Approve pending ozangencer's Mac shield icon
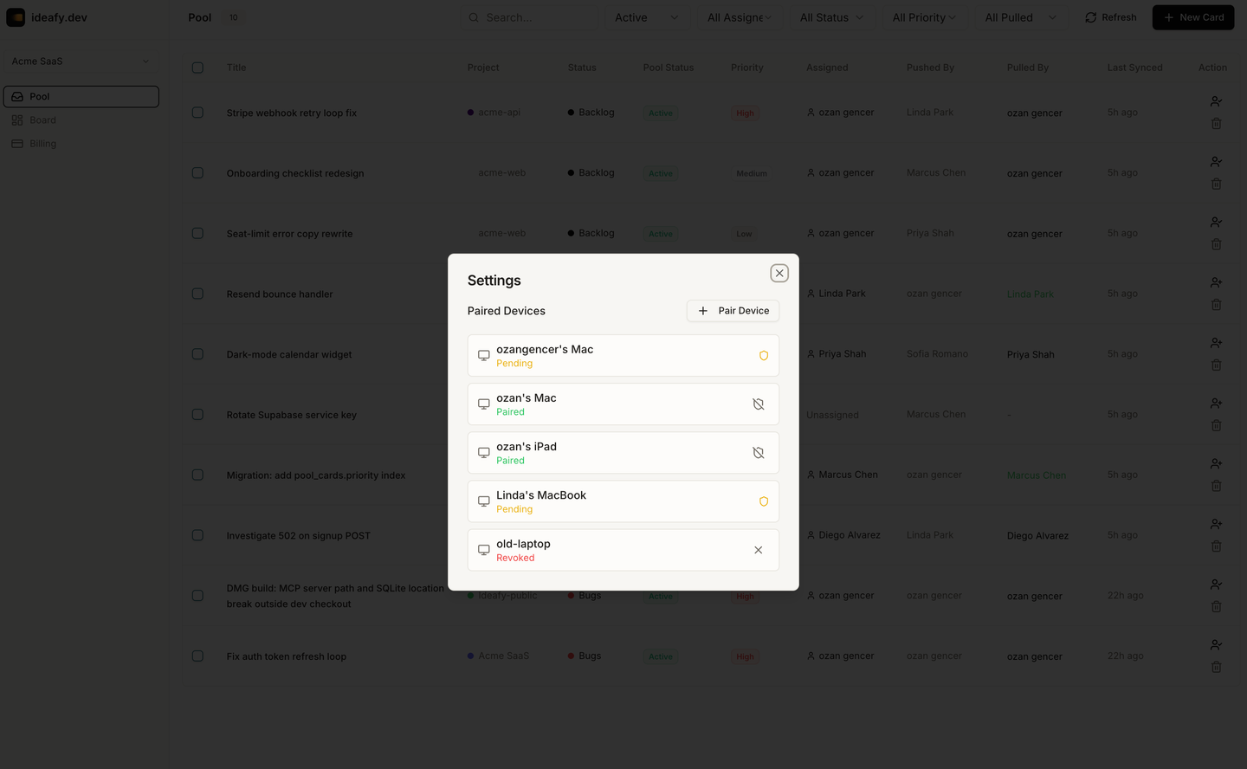 point(764,356)
